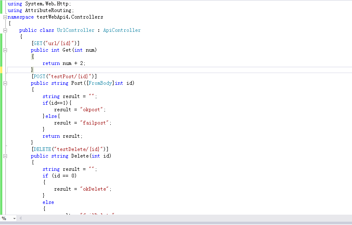This screenshot has width=352, height=225.
Task: Click the UrlController class name
Action: 76,30
